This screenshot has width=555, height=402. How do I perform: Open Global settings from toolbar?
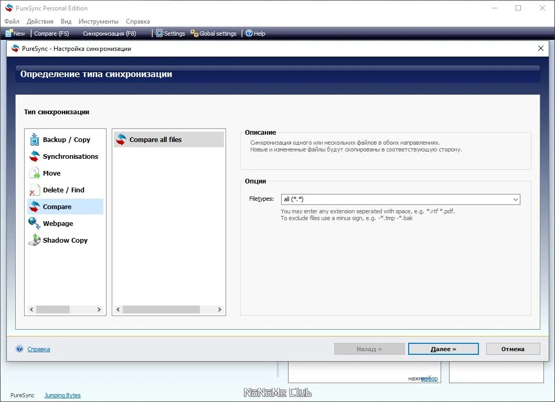coord(214,34)
